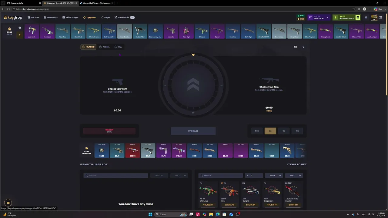Open the Windows Start menu
This screenshot has height=218, width=388.
(x=150, y=214)
